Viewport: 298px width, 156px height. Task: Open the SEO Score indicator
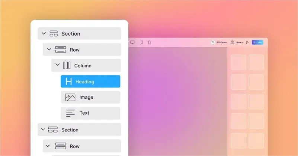[219, 42]
